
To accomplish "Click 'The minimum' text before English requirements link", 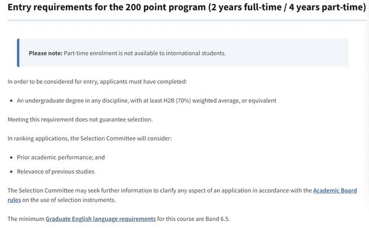I will 26,219.
